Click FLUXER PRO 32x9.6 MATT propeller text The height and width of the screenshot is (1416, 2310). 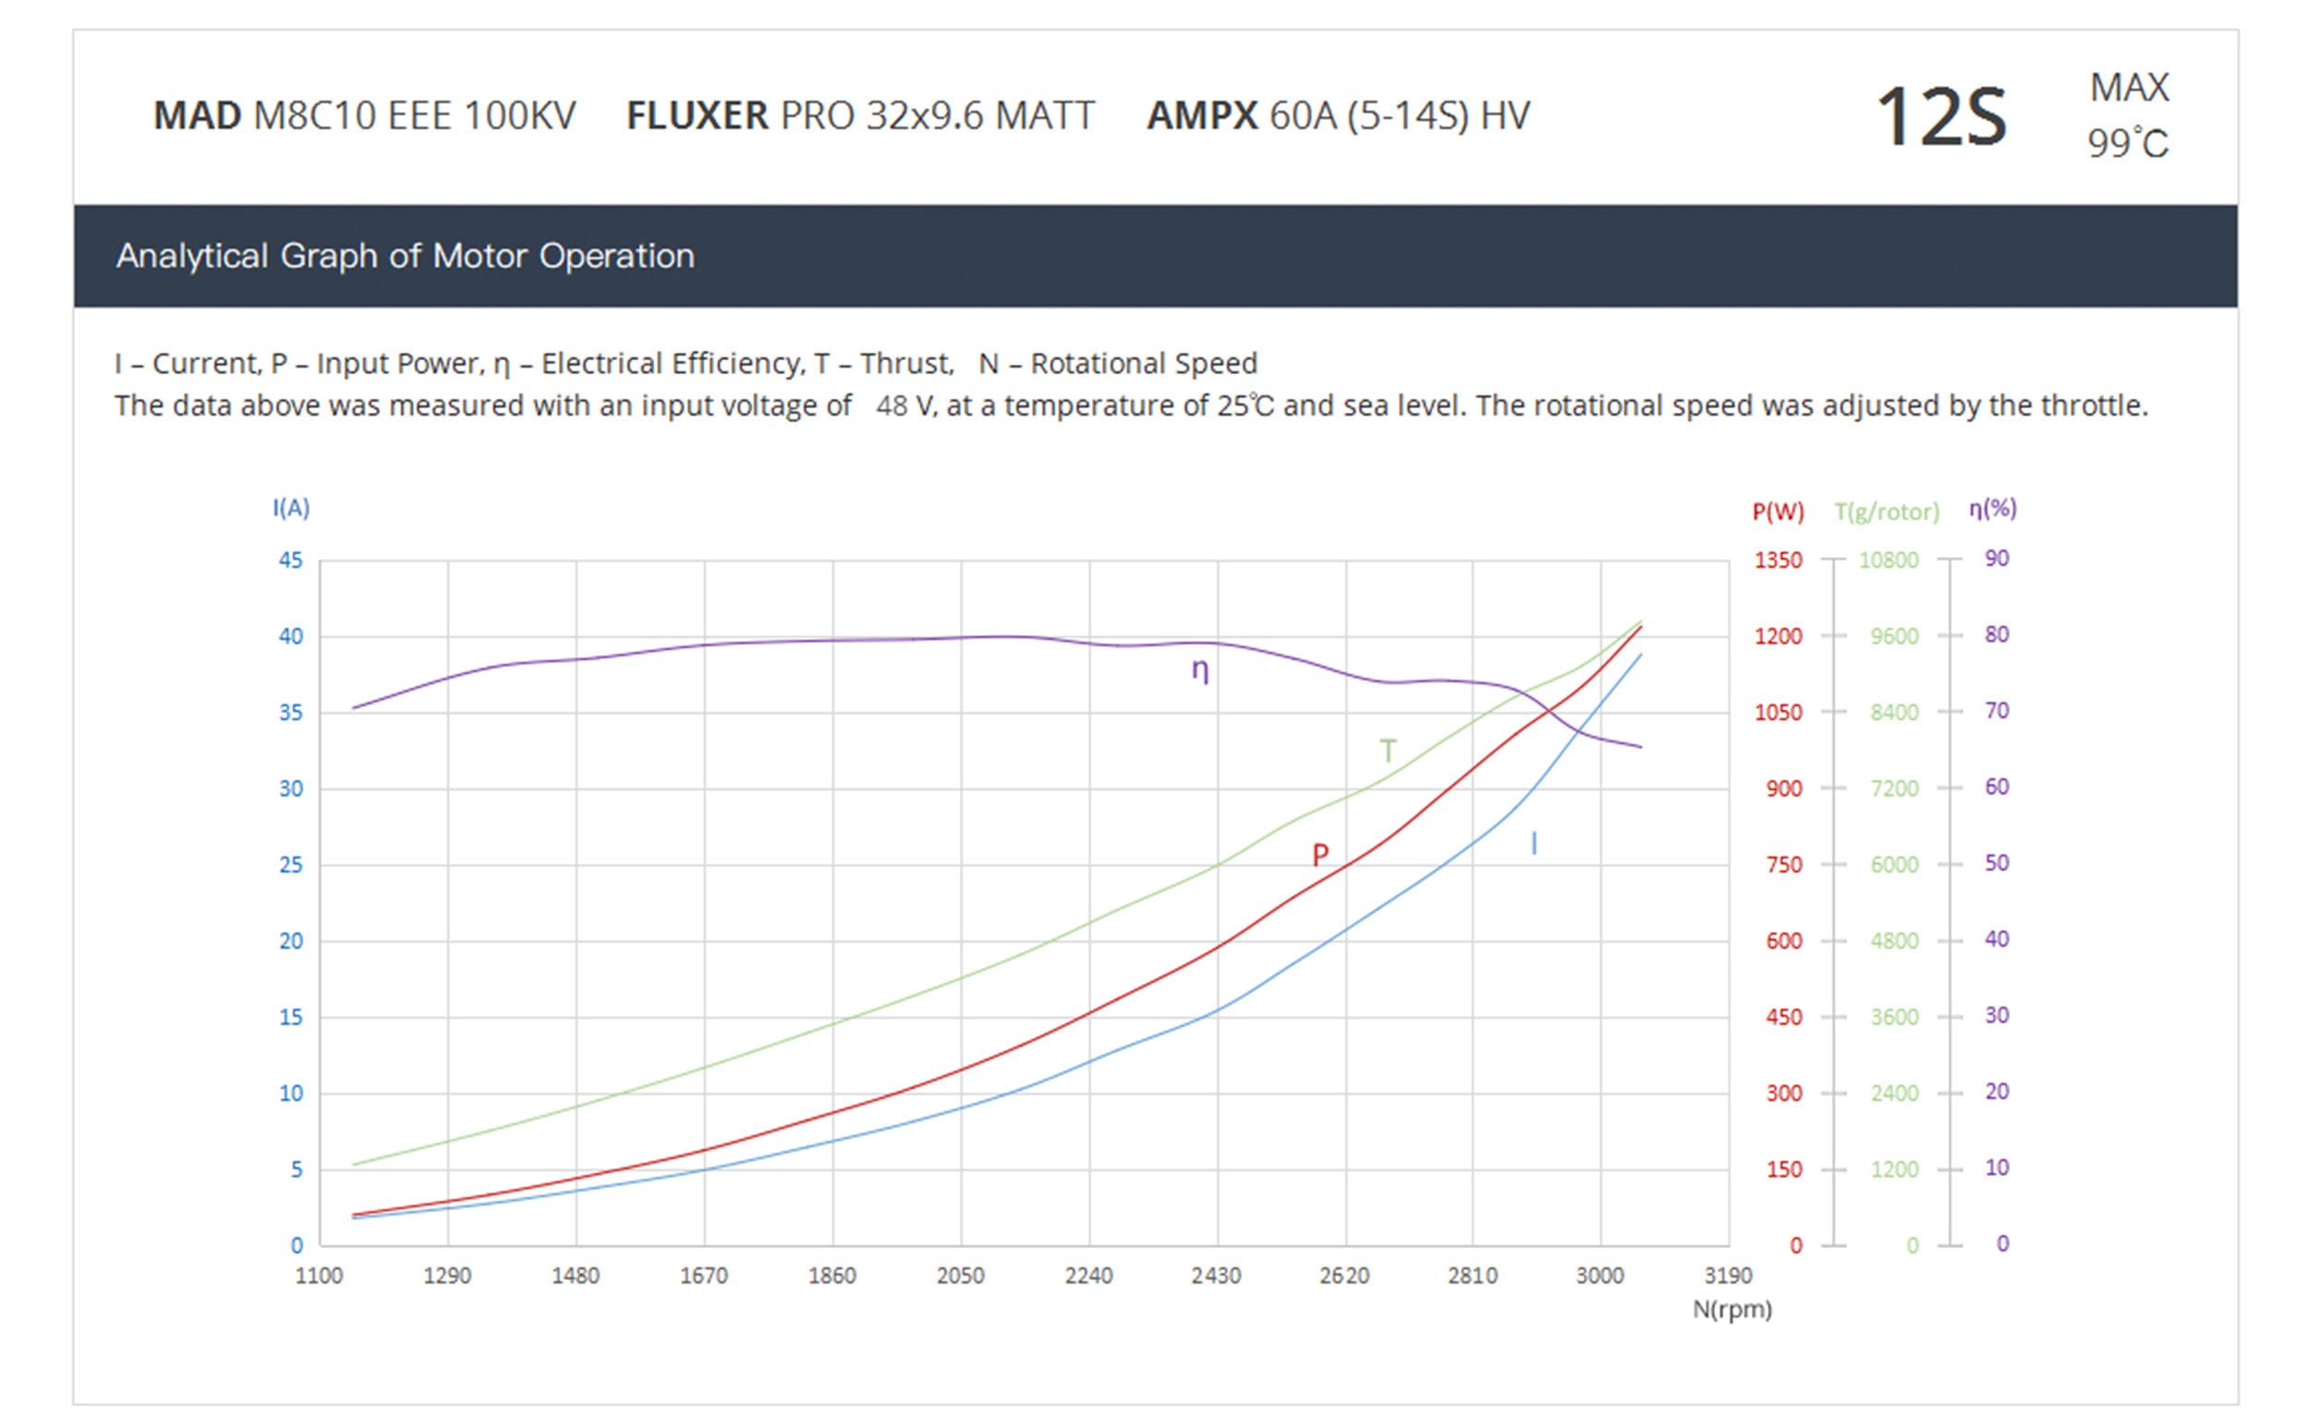[x=859, y=116]
